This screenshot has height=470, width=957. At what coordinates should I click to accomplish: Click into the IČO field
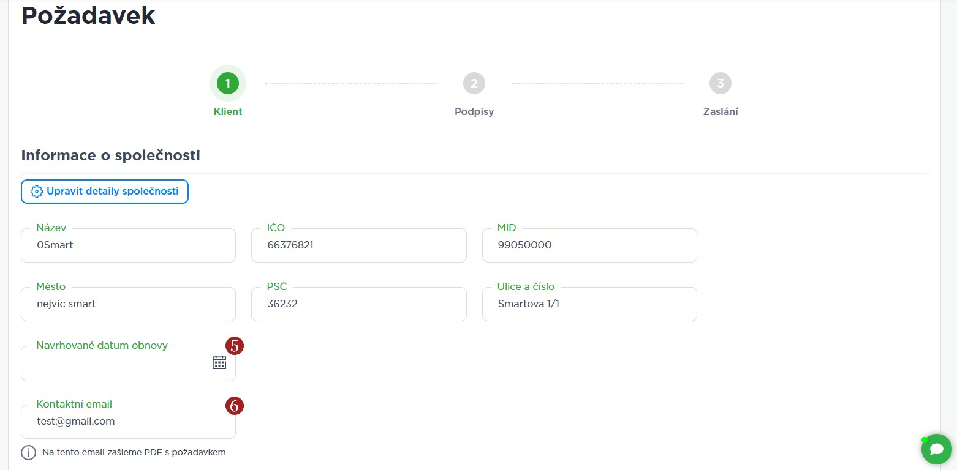click(358, 245)
